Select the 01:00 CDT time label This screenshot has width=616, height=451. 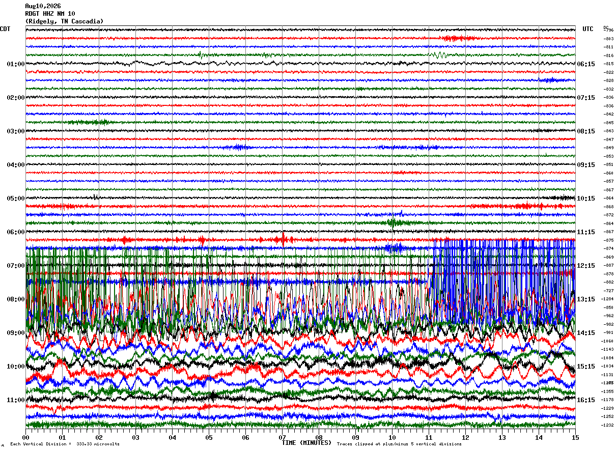click(x=16, y=64)
